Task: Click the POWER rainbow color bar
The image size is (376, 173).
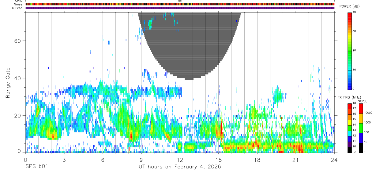Action: click(349, 51)
